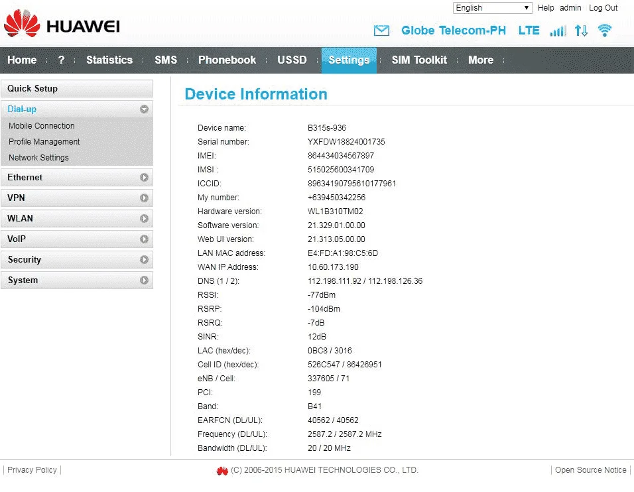Open the Open Source Notice link
634x492 pixels.
[x=590, y=469]
